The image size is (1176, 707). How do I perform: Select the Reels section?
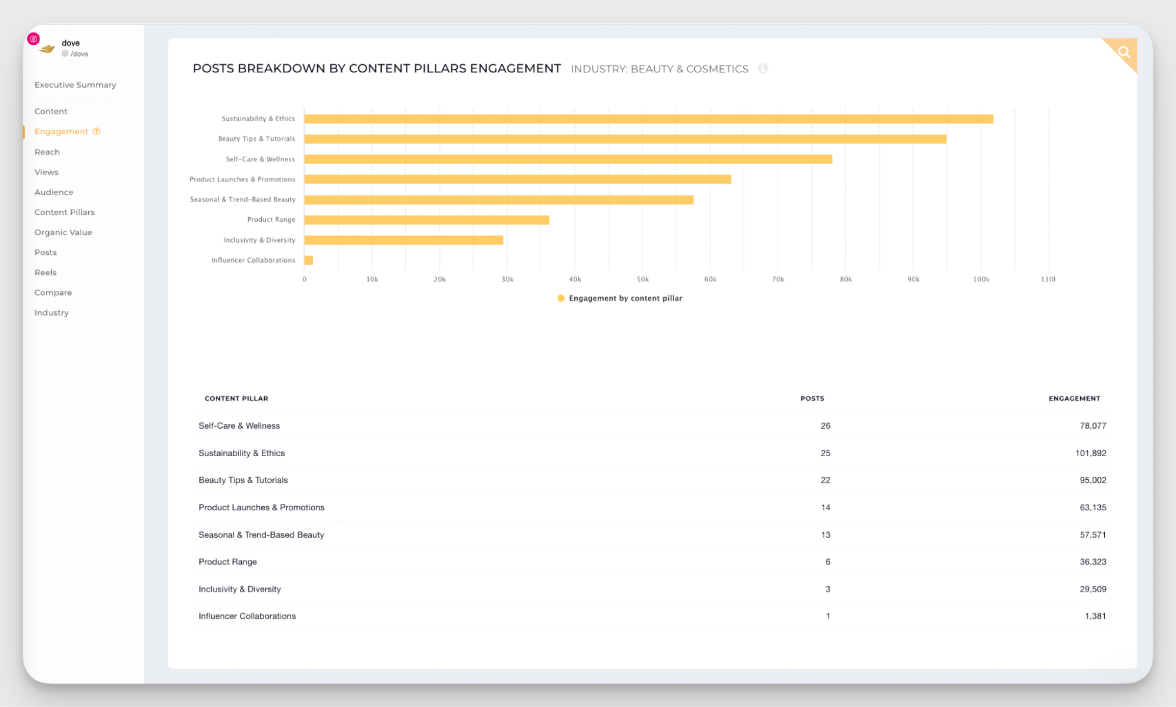[45, 273]
